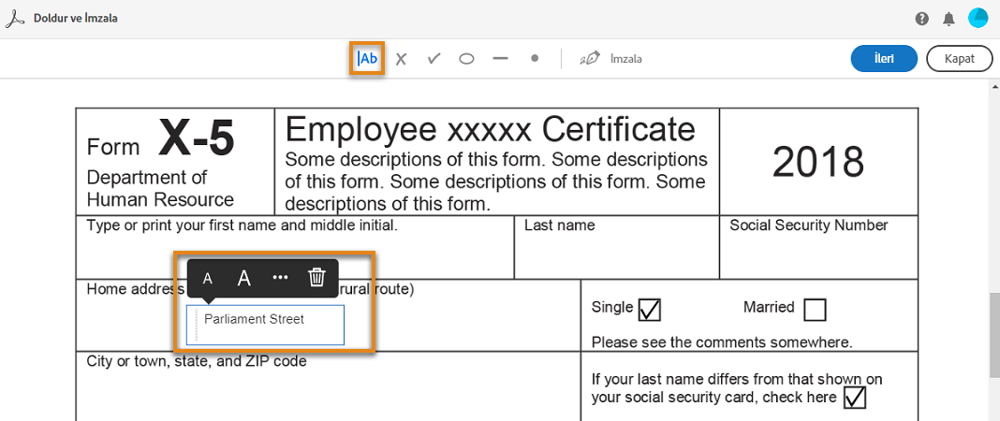
Task: Open the İmzala sign tool
Action: [610, 59]
